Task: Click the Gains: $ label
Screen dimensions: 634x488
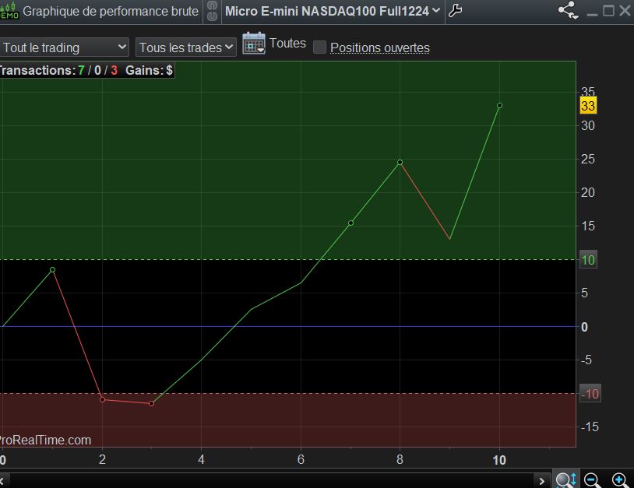Action: pos(149,70)
